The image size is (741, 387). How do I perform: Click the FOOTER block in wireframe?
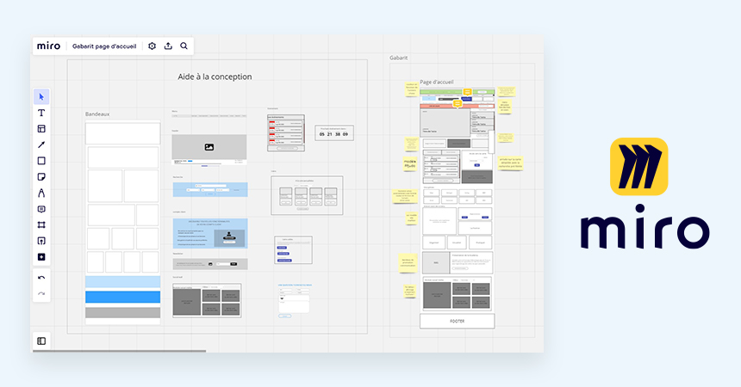[x=457, y=321]
